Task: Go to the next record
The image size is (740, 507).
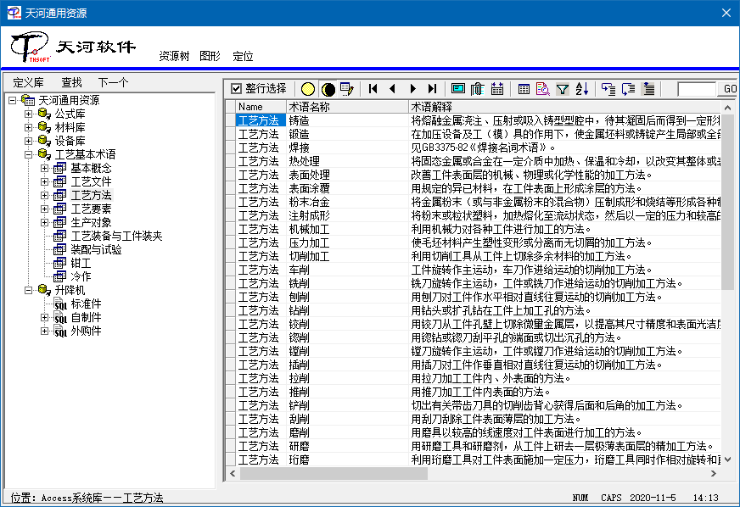Action: (x=413, y=89)
